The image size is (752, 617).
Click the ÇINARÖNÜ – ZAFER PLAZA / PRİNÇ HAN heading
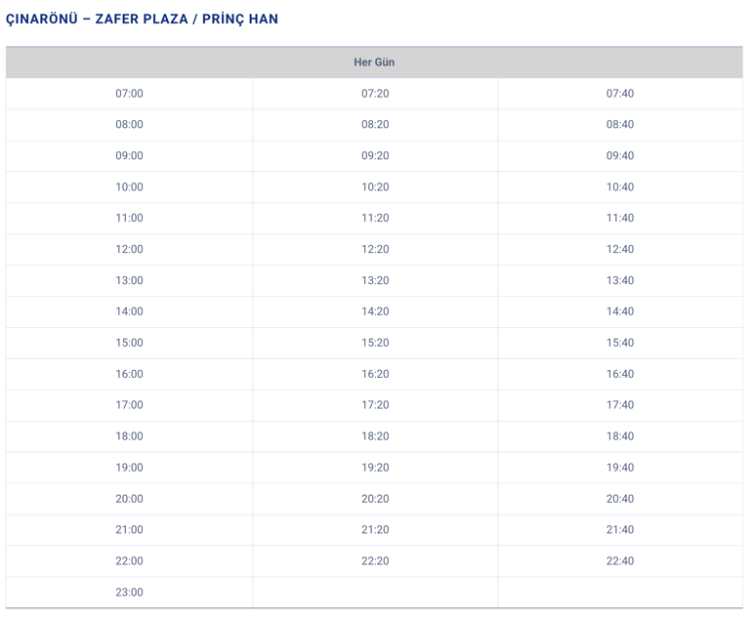coord(142,19)
